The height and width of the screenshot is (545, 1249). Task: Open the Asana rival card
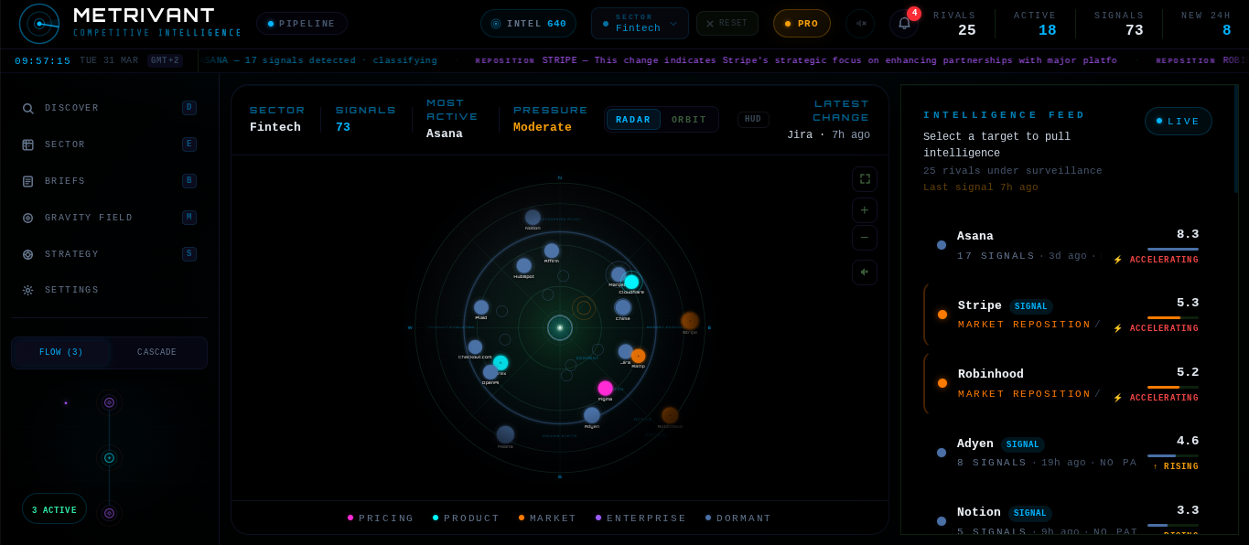pos(1067,246)
